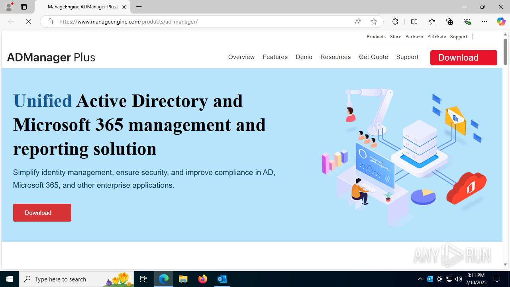Screen dimensions: 510x287
Task: Click the ADManager Plus logo
Action: click(x=51, y=57)
